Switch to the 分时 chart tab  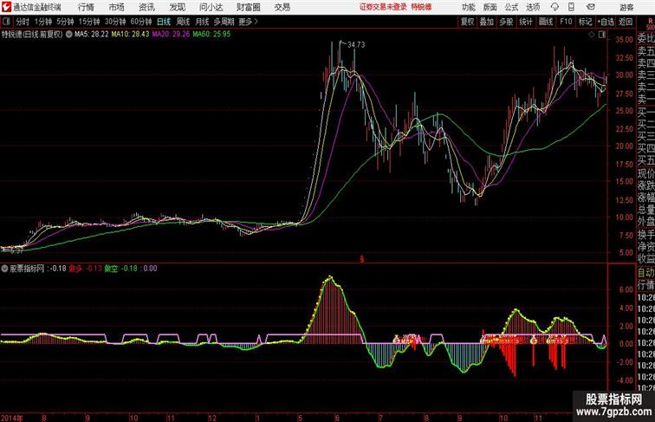23,22
